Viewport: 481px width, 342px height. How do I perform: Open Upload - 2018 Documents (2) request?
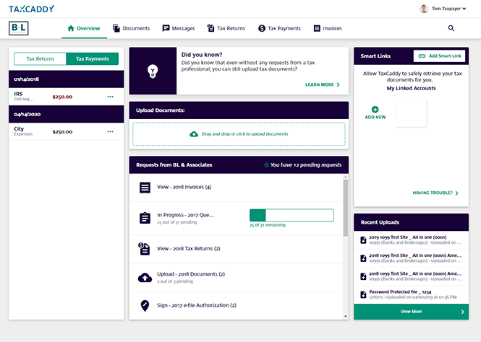(x=237, y=278)
